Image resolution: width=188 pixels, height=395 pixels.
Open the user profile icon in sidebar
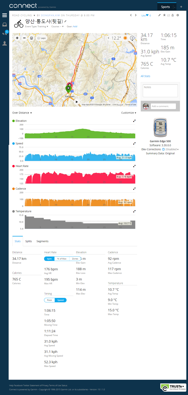click(x=4, y=43)
